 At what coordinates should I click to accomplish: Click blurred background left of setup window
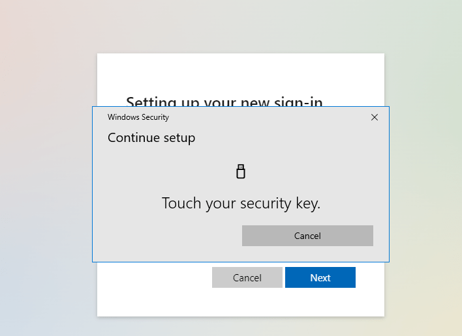pyautogui.click(x=46, y=195)
